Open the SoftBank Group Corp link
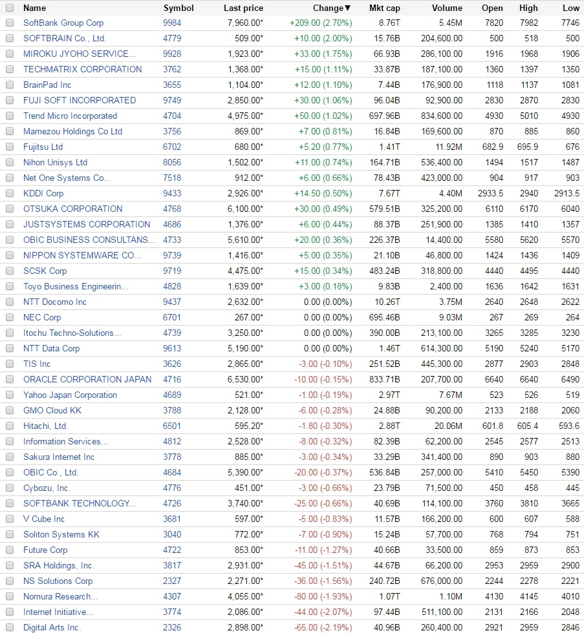Viewport: 584px width, 635px height. (63, 23)
